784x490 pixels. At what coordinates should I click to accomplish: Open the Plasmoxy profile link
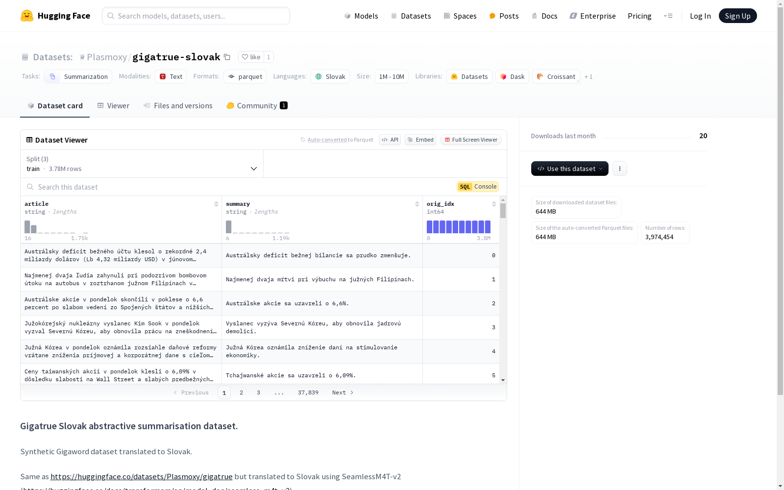click(107, 57)
